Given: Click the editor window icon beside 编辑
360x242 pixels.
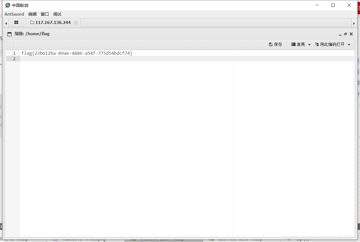Looking at the screenshot, I should (10, 34).
